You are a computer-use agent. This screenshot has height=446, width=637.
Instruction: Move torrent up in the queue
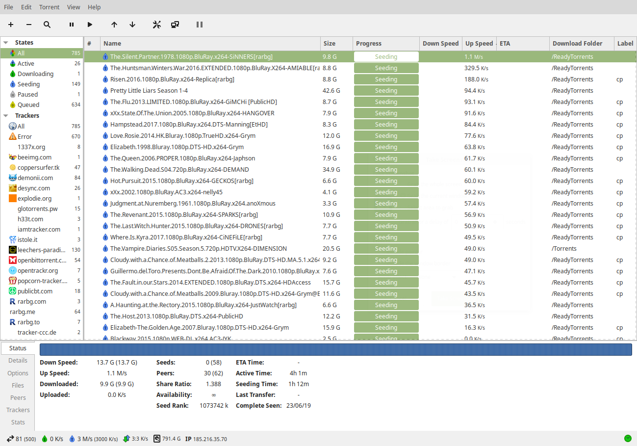114,25
